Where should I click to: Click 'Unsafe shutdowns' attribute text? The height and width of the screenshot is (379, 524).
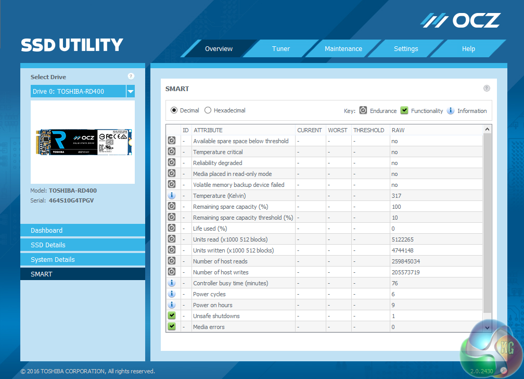coord(216,316)
